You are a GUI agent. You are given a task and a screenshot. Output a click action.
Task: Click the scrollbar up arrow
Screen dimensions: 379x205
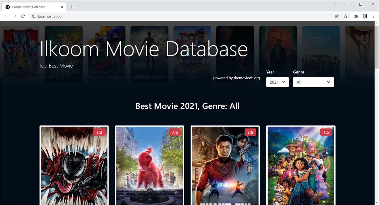pyautogui.click(x=376, y=24)
